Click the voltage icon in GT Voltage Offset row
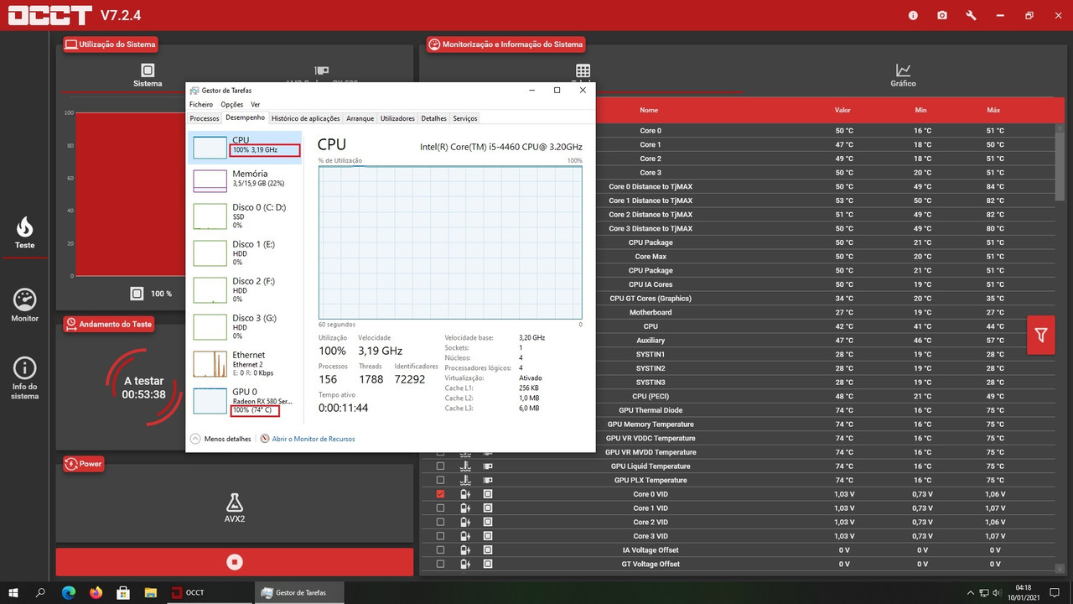 [x=465, y=564]
